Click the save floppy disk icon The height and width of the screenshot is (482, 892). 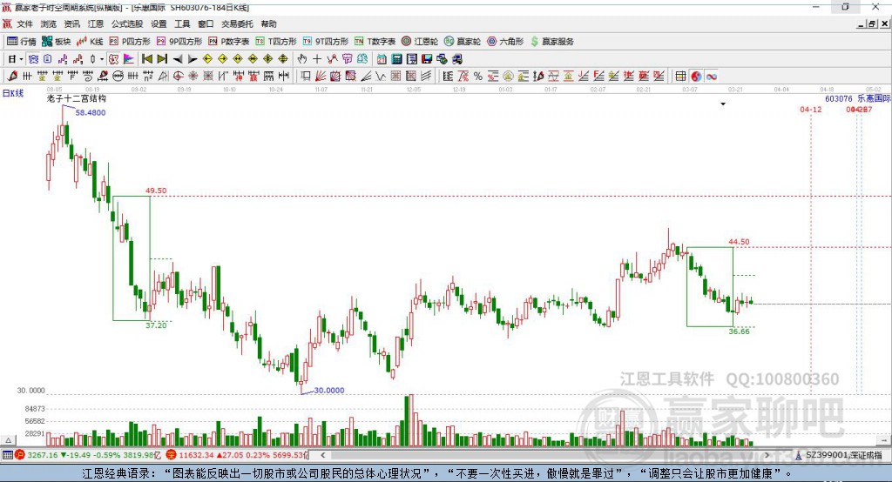tap(427, 59)
